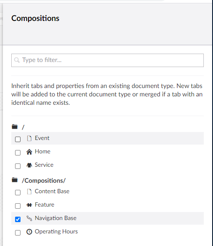Click the root folder icon
The width and height of the screenshot is (213, 246).
click(15, 127)
